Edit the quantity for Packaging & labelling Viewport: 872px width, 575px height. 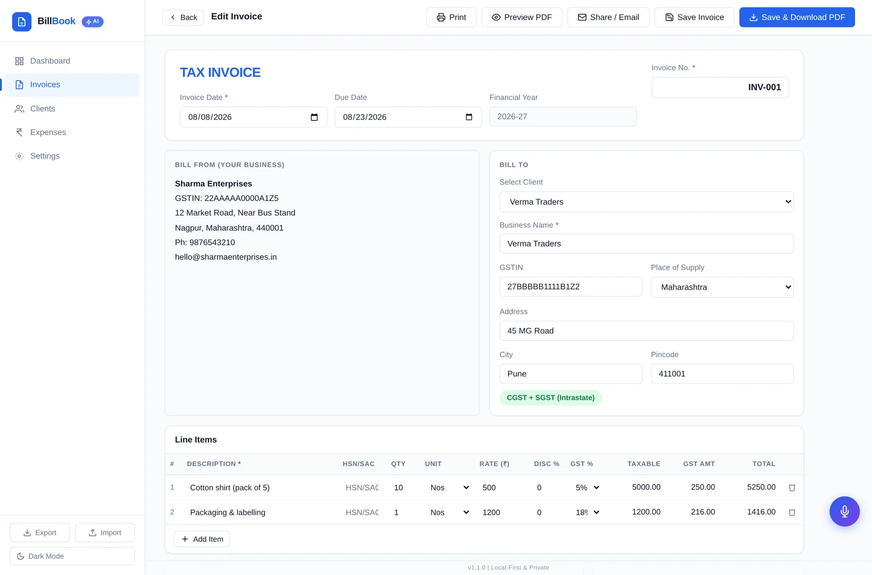pyautogui.click(x=403, y=512)
